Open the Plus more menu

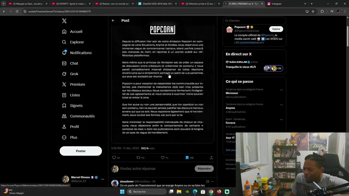pyautogui.click(x=70, y=137)
